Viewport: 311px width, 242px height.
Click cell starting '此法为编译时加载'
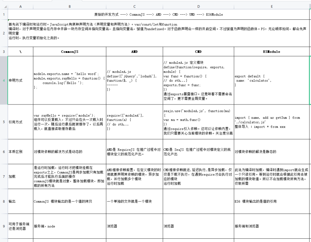pos(271,177)
